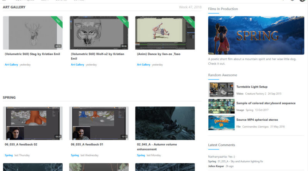Open 'Source MP4 spherical stereo' link
This screenshot has width=308, height=171.
pos(257,120)
